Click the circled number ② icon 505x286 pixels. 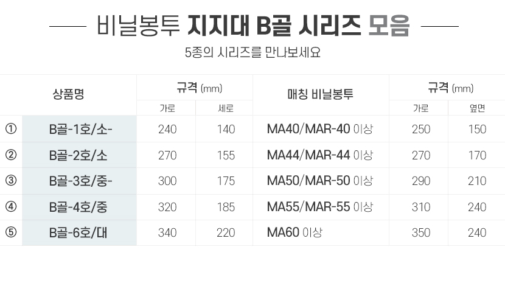tap(11, 155)
